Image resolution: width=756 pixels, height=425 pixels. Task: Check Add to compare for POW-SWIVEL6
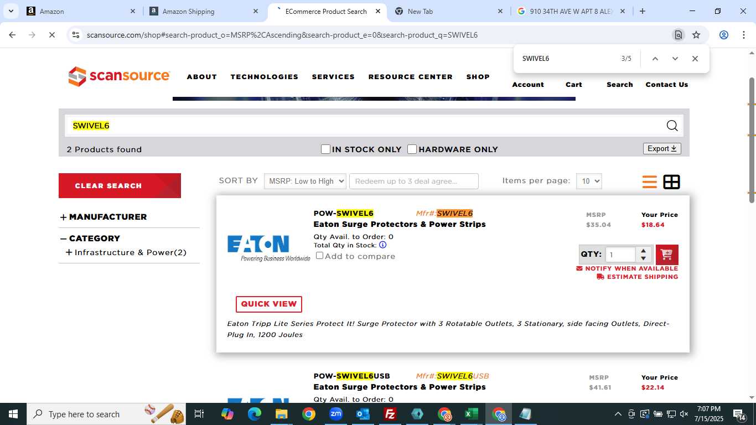(x=319, y=256)
